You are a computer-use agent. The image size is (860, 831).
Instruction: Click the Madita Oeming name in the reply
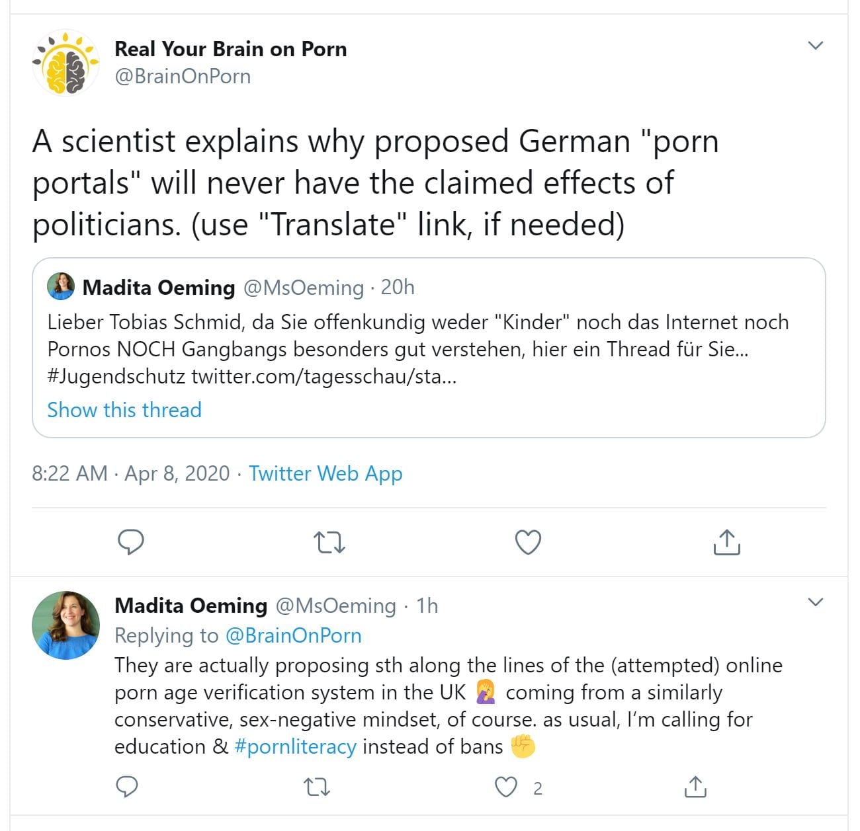point(191,606)
